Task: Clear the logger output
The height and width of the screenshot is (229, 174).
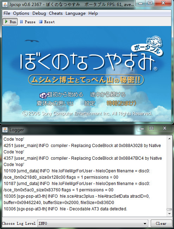Action: click(x=161, y=223)
